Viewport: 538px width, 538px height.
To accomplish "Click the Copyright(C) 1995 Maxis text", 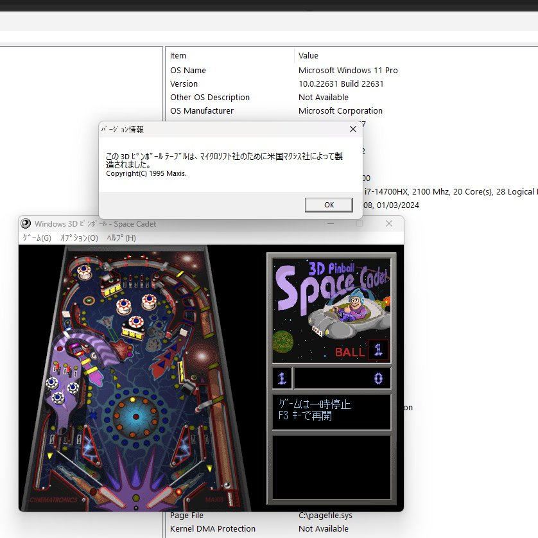I will tap(146, 173).
